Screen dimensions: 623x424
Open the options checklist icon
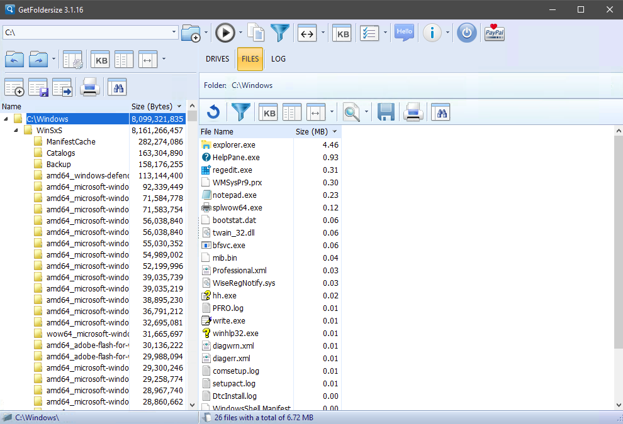pos(369,33)
